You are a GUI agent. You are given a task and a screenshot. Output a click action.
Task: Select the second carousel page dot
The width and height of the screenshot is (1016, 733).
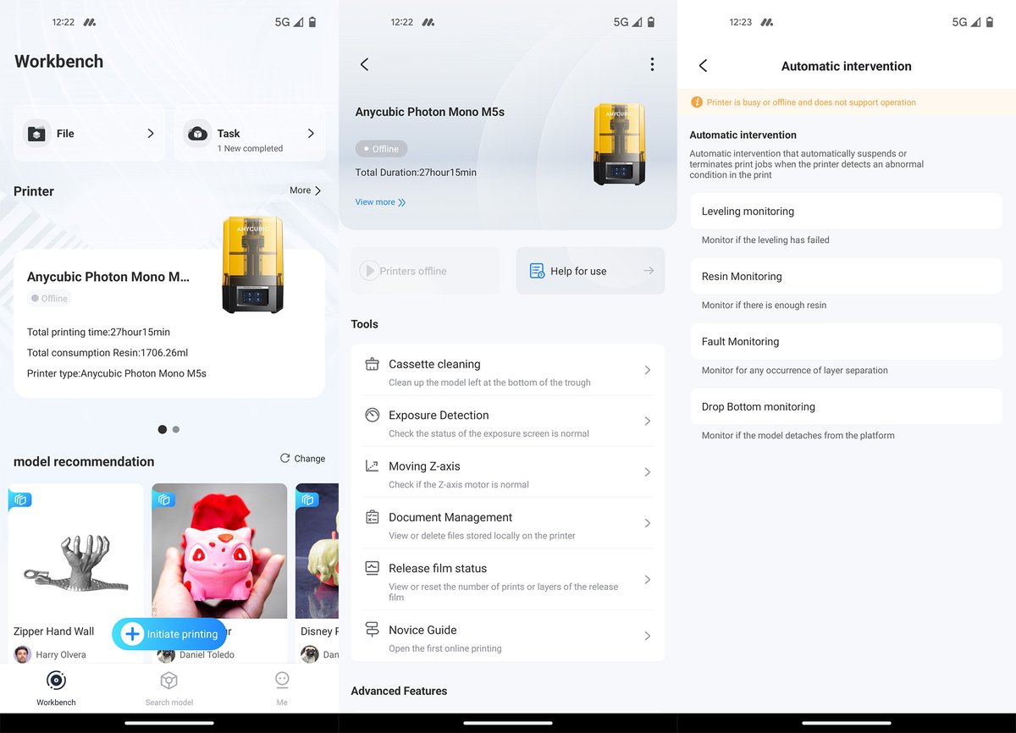point(176,429)
